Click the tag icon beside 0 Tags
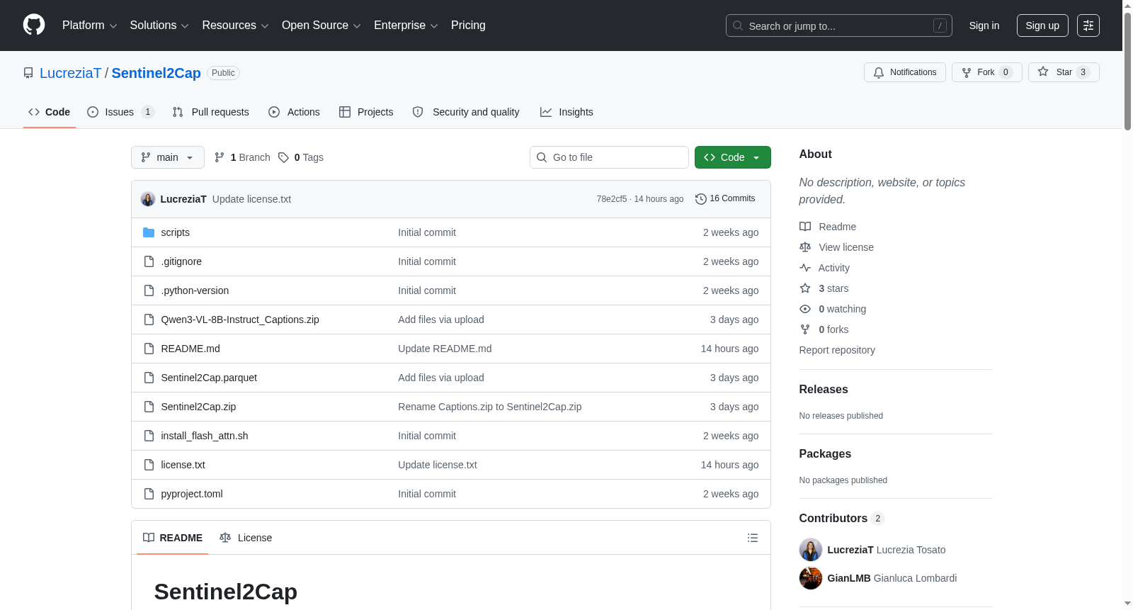The width and height of the screenshot is (1133, 610). [283, 157]
